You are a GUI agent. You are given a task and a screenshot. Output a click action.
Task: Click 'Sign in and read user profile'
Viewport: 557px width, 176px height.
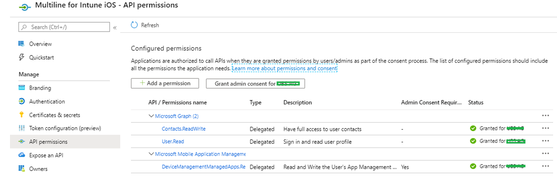[317, 142]
